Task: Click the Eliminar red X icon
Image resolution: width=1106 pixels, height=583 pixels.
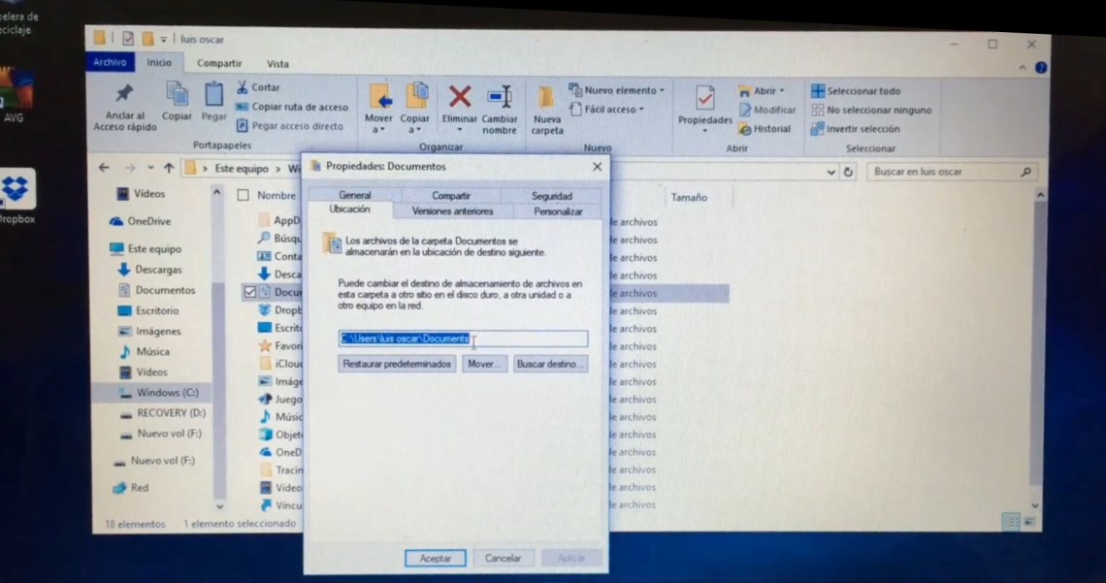Action: pyautogui.click(x=459, y=97)
